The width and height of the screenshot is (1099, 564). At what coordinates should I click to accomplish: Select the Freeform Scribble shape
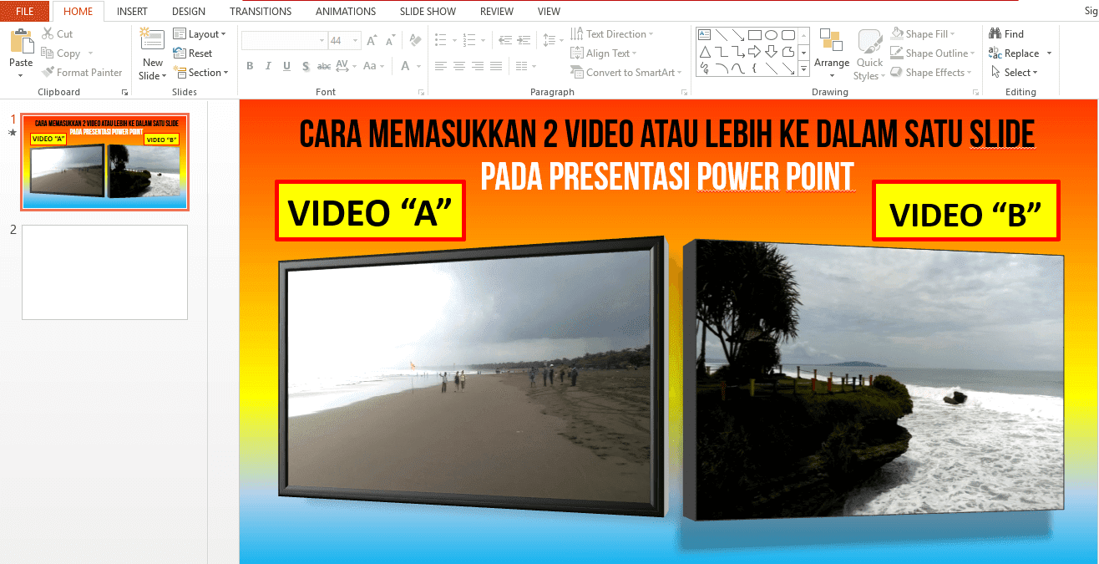705,69
